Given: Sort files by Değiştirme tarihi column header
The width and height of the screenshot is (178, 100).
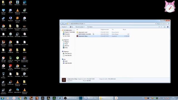Looking at the screenshot, I should coord(105,29).
